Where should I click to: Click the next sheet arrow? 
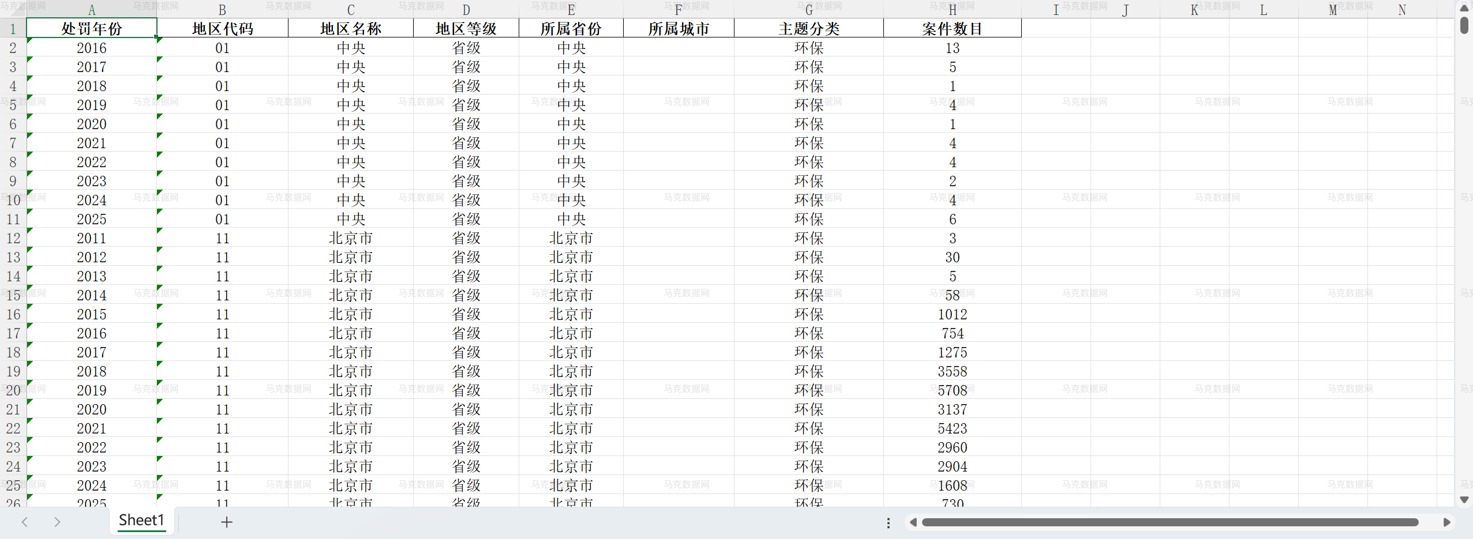(57, 522)
